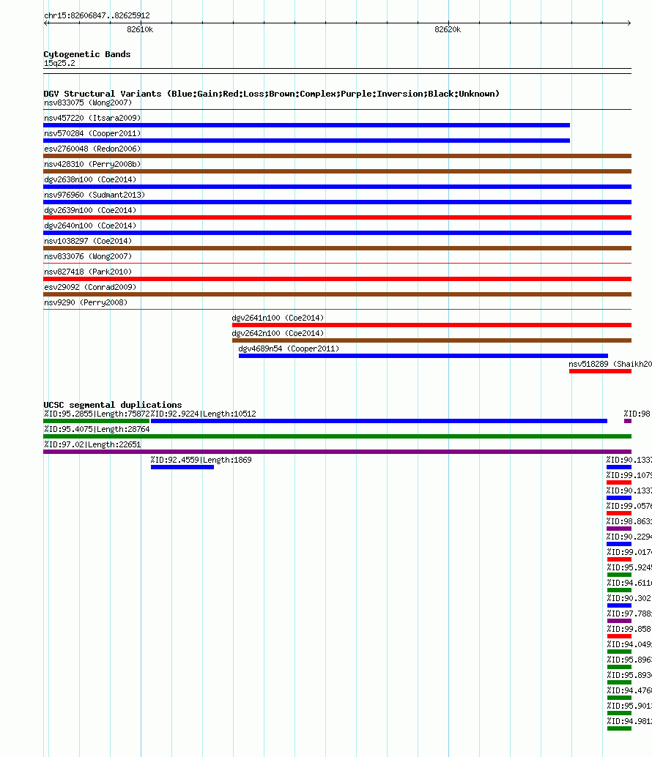Select the nsv976960 (Sudmant2013) variant label
Image resolution: width=652 pixels, height=757 pixels.
[95, 195]
